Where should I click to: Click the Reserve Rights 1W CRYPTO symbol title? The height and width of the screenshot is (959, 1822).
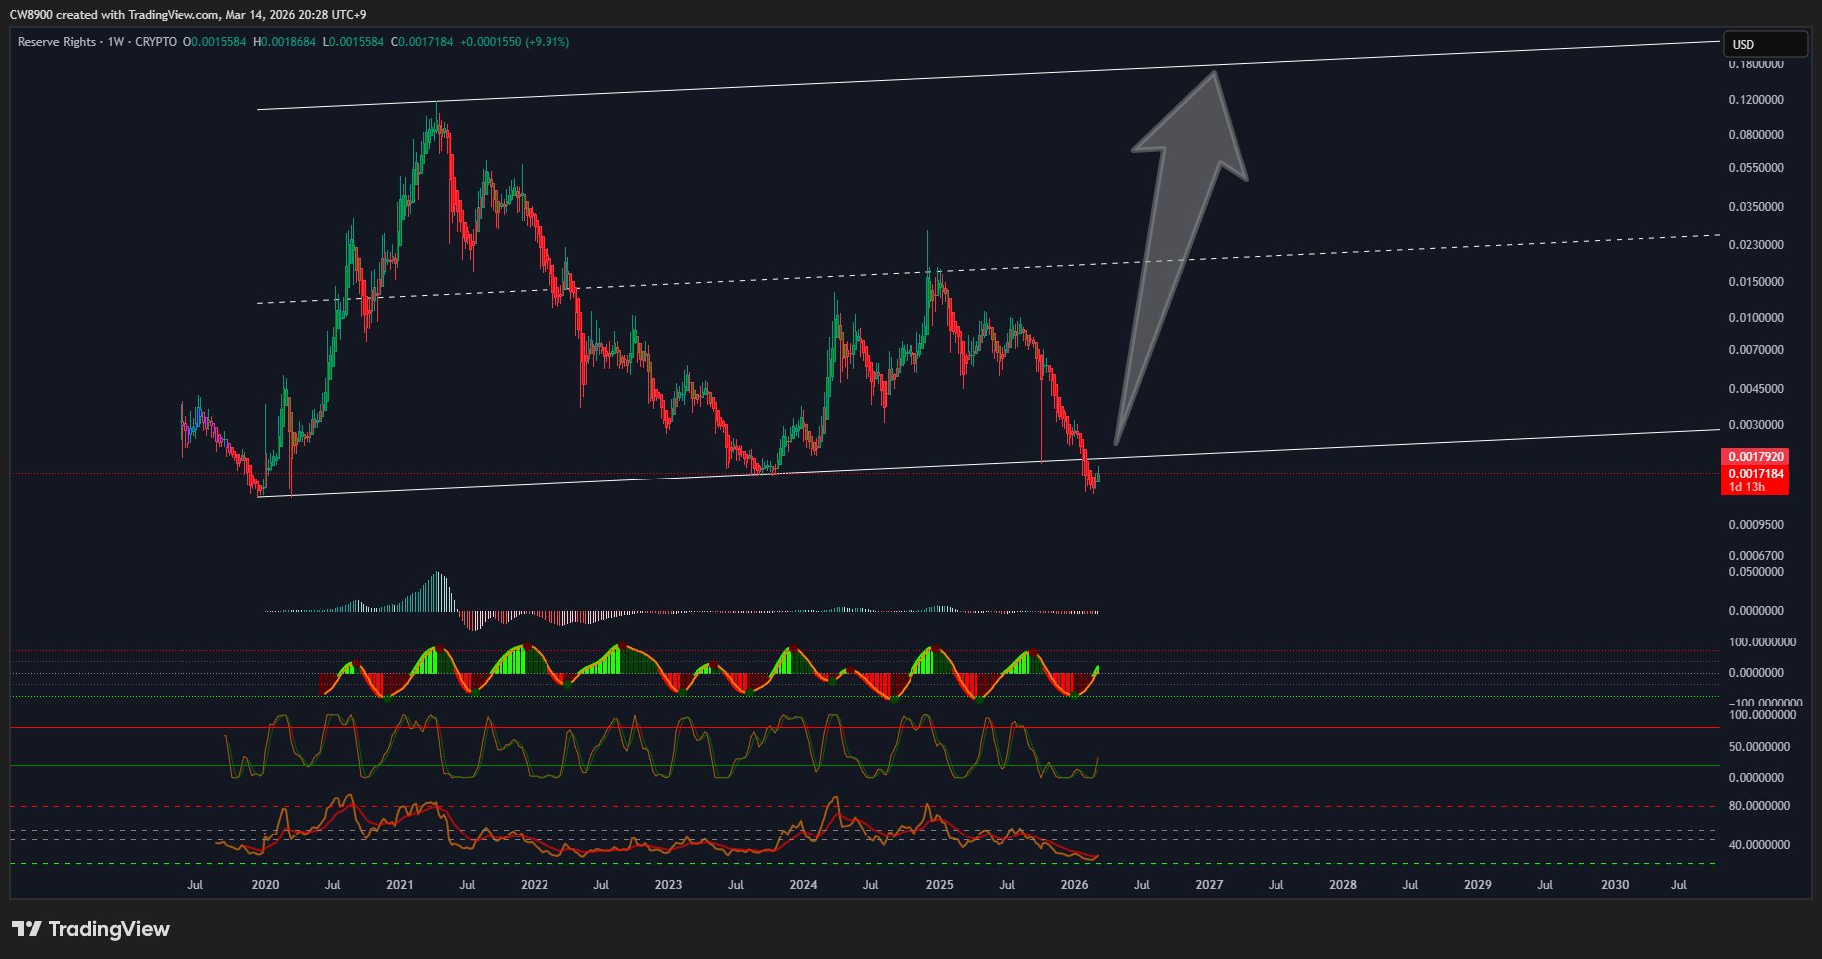(97, 42)
